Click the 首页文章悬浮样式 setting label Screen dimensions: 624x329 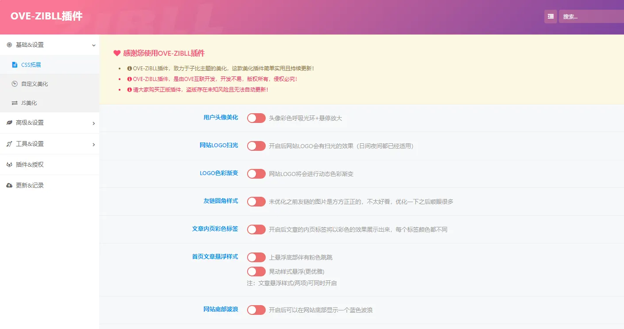tap(215, 257)
